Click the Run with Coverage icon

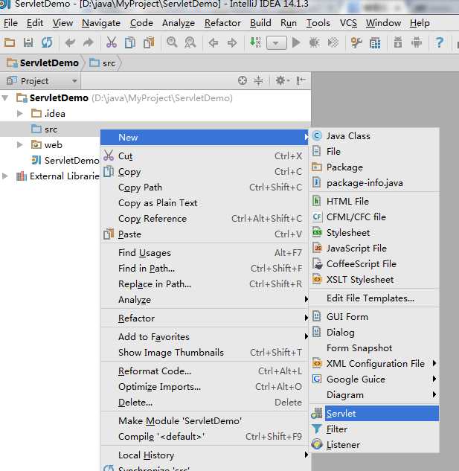pyautogui.click(x=333, y=42)
